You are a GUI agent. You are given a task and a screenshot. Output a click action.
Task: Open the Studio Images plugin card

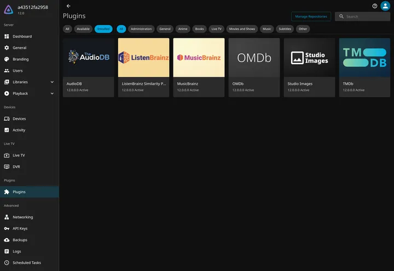click(309, 67)
